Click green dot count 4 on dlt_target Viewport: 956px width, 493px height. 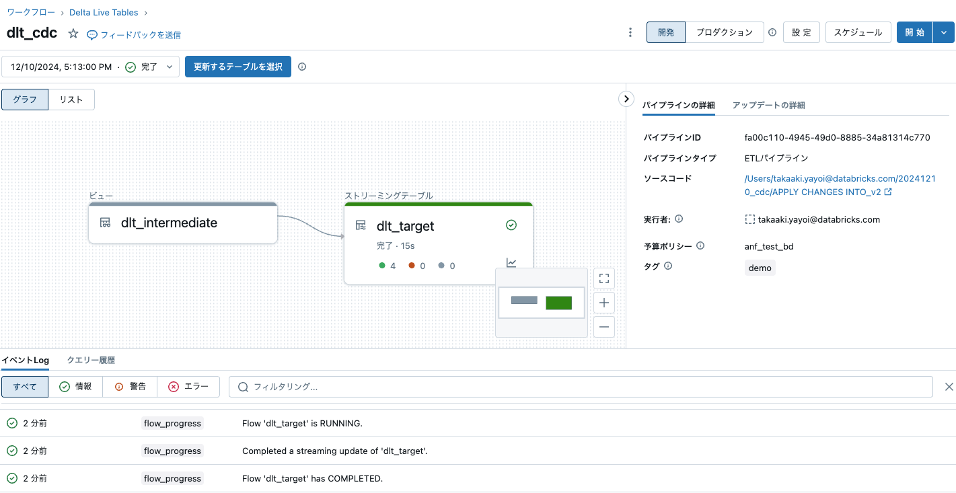[x=387, y=266]
